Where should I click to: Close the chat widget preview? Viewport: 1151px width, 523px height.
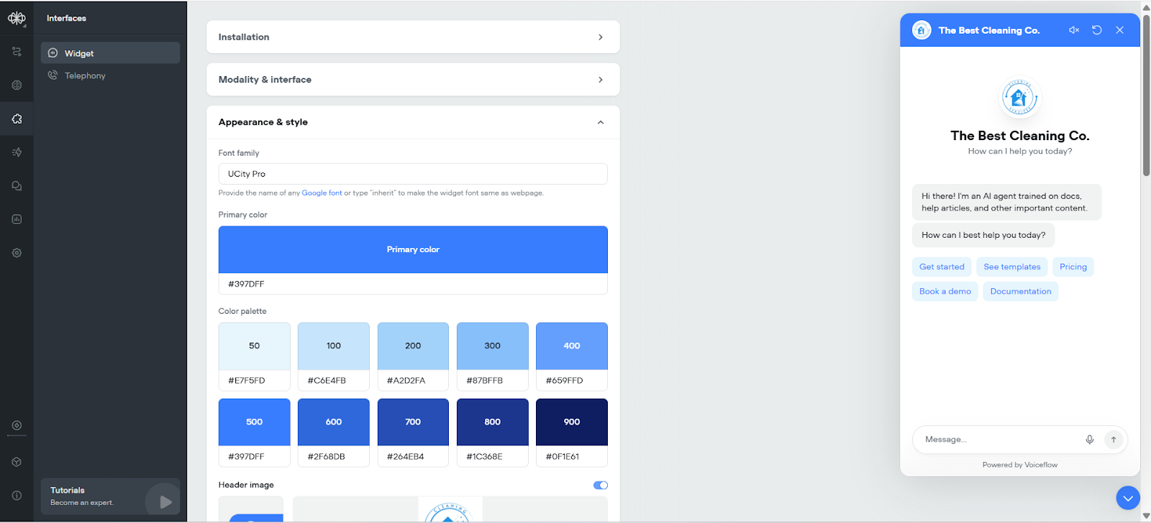tap(1120, 30)
